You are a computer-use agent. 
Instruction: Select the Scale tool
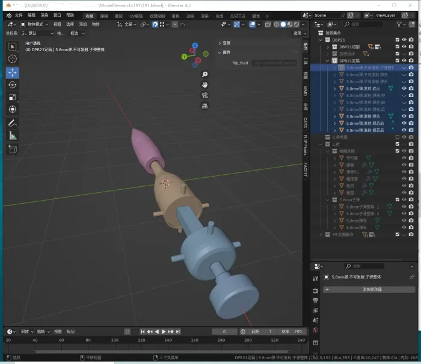click(13, 97)
